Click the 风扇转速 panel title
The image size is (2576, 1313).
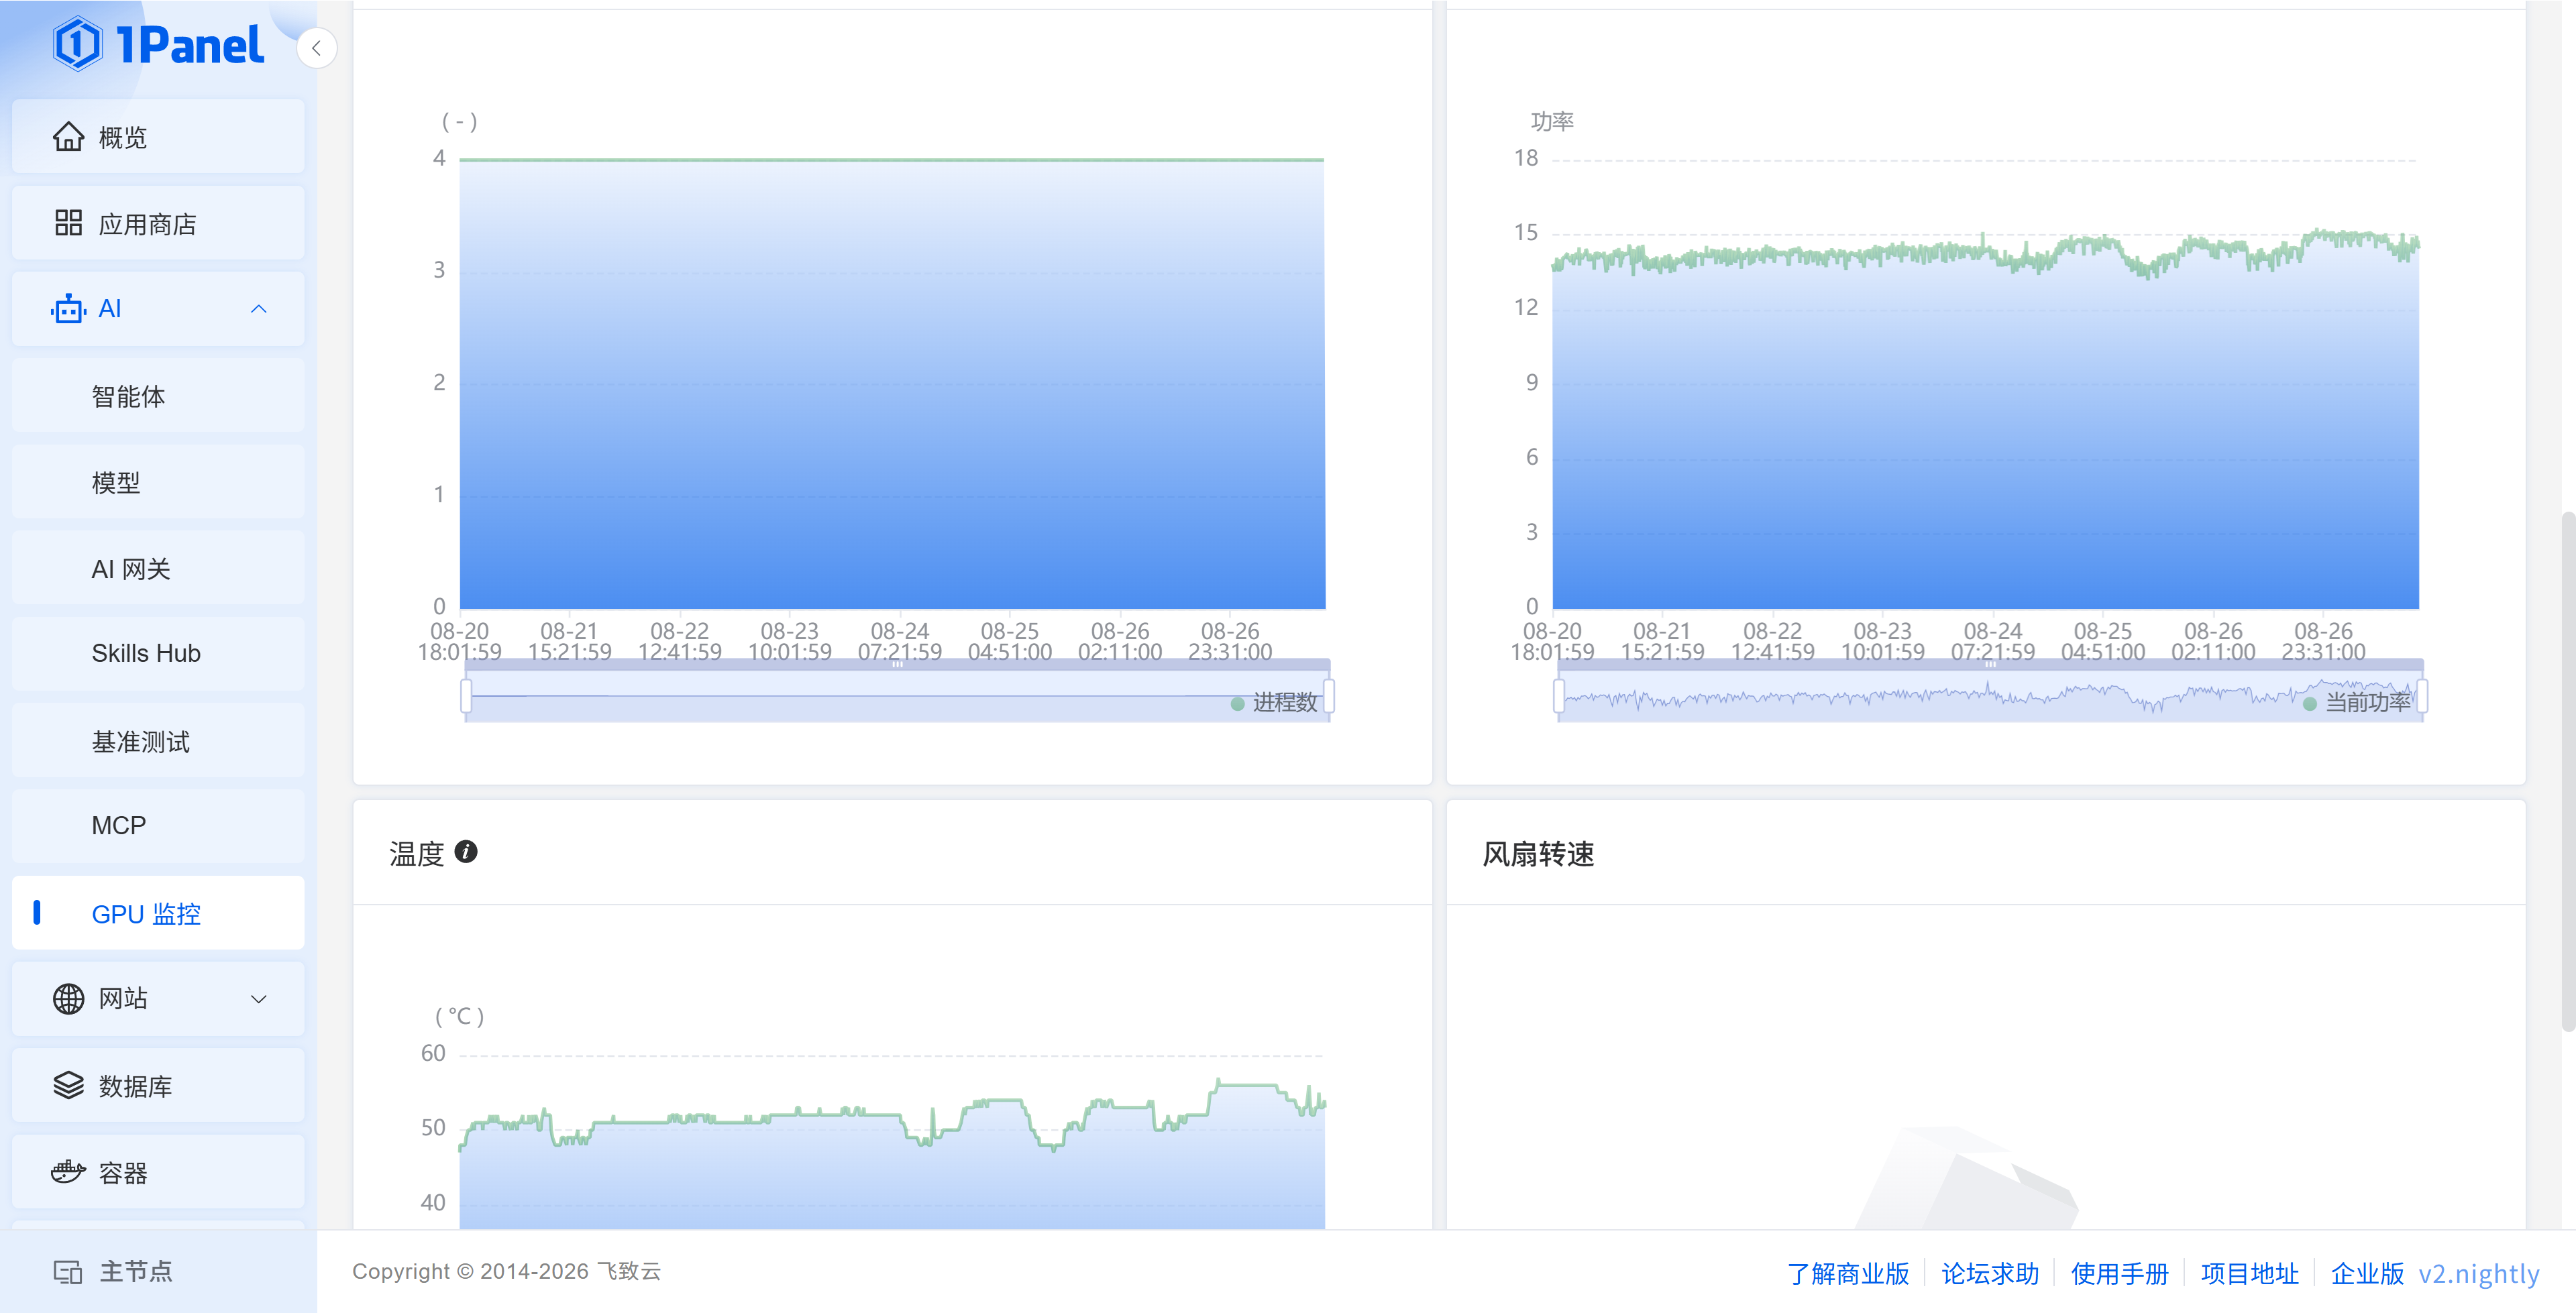point(1538,854)
